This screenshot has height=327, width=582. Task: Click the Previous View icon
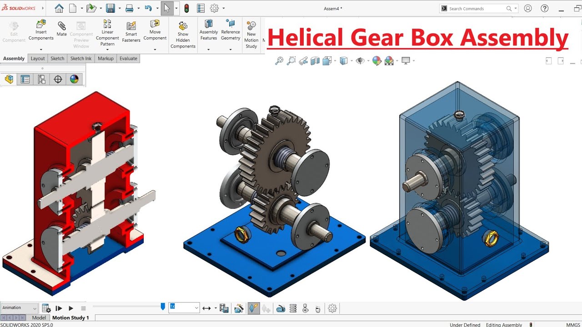(303, 60)
